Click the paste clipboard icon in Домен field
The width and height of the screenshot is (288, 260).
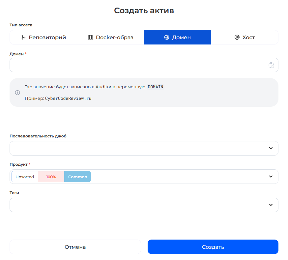(x=271, y=65)
